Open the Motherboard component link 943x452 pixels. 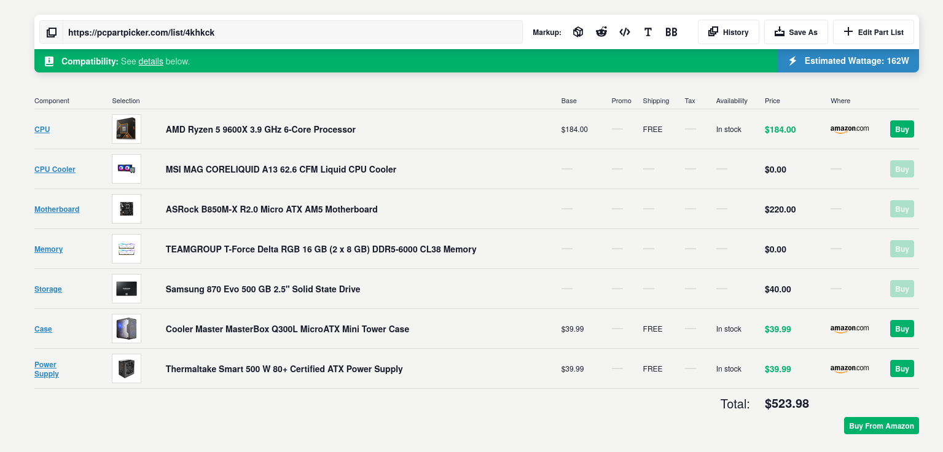(x=57, y=209)
